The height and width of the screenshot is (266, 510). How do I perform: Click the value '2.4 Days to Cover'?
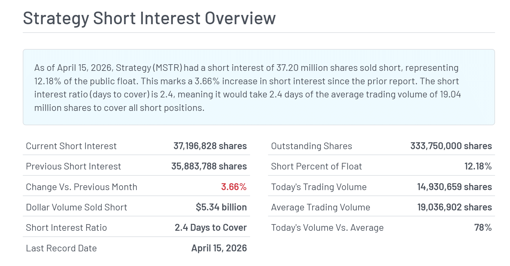(x=211, y=227)
